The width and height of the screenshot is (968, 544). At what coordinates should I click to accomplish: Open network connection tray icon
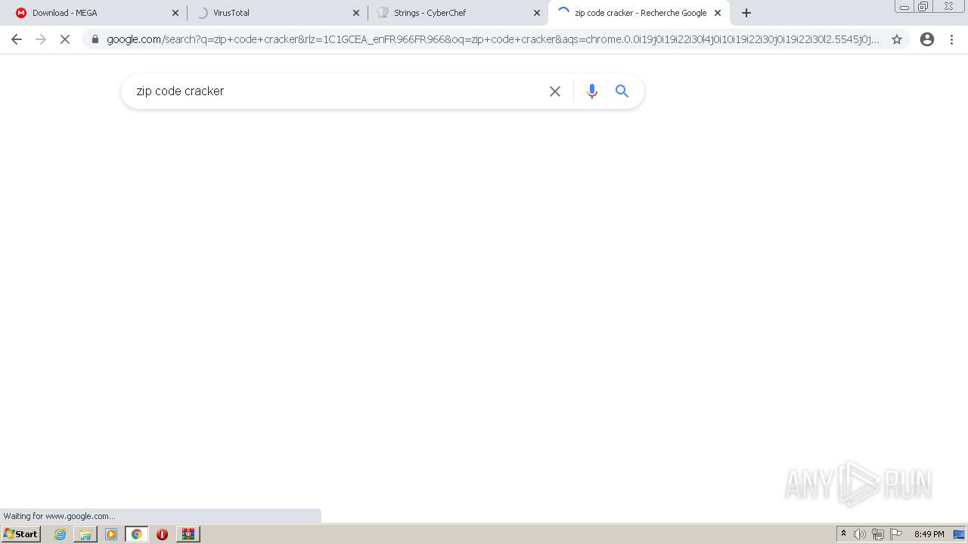point(878,534)
